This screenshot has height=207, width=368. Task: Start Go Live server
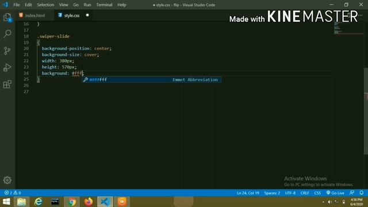tap(335, 193)
